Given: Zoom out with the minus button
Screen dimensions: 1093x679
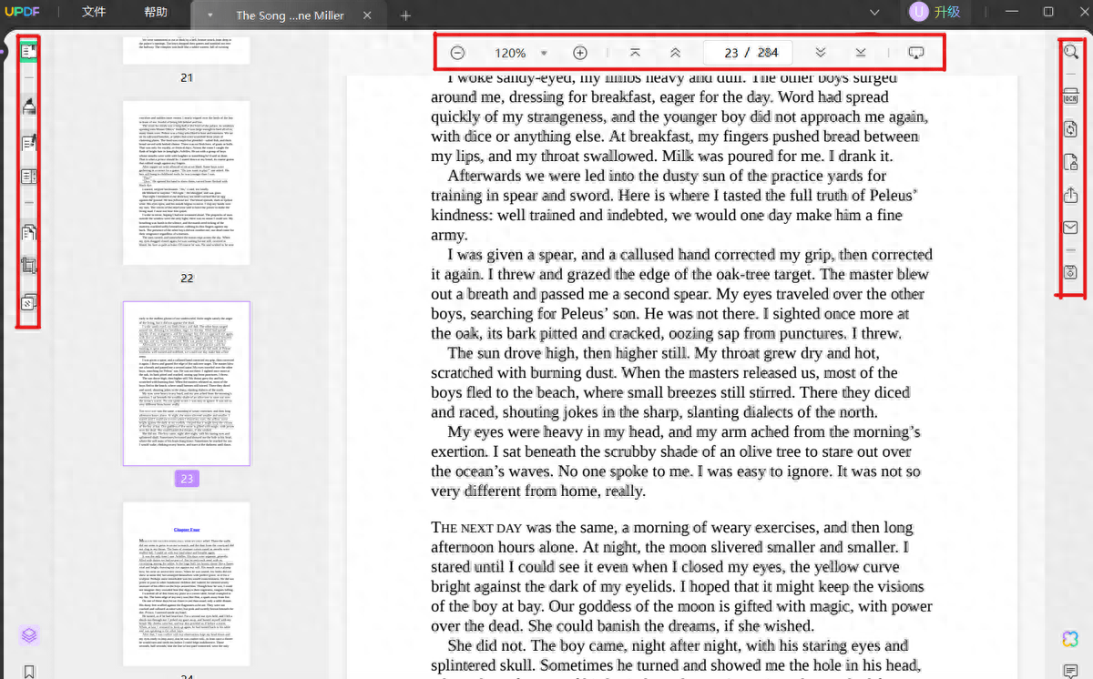Looking at the screenshot, I should (457, 53).
